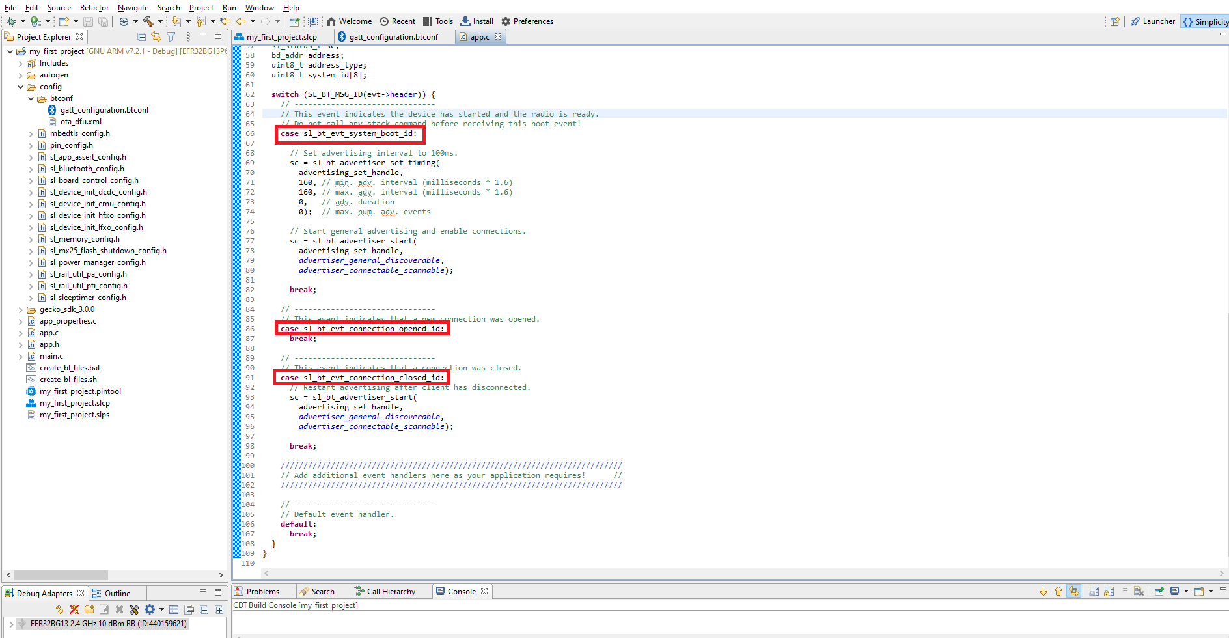1229x638 pixels.
Task: Open the Tools dialog
Action: point(438,21)
